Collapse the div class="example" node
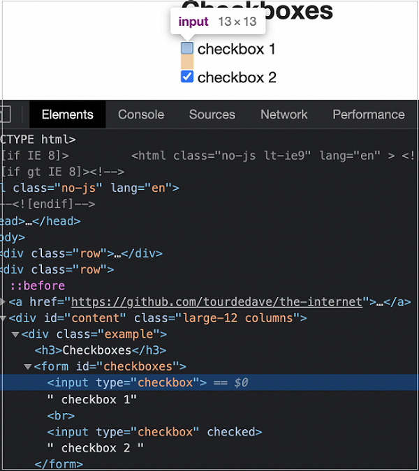The image size is (419, 471). point(15,334)
